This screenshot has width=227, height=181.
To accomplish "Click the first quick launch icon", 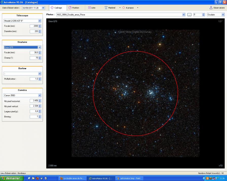I will point(29,178).
